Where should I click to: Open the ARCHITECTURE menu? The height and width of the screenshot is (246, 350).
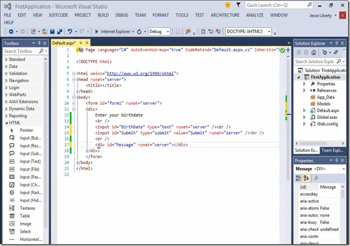(x=225, y=15)
